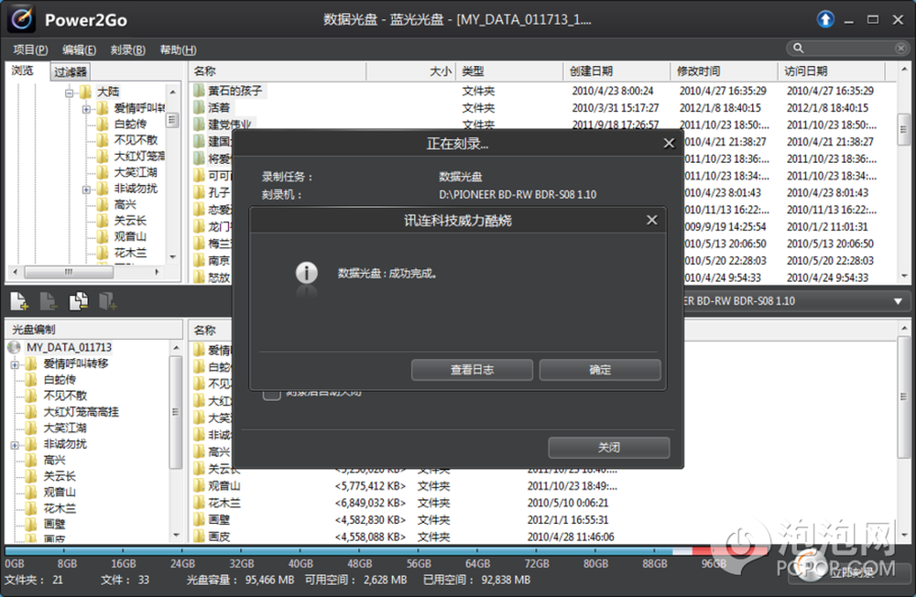Select 关云长 in browse tree
Viewport: 916px width, 597px height.
[x=130, y=221]
